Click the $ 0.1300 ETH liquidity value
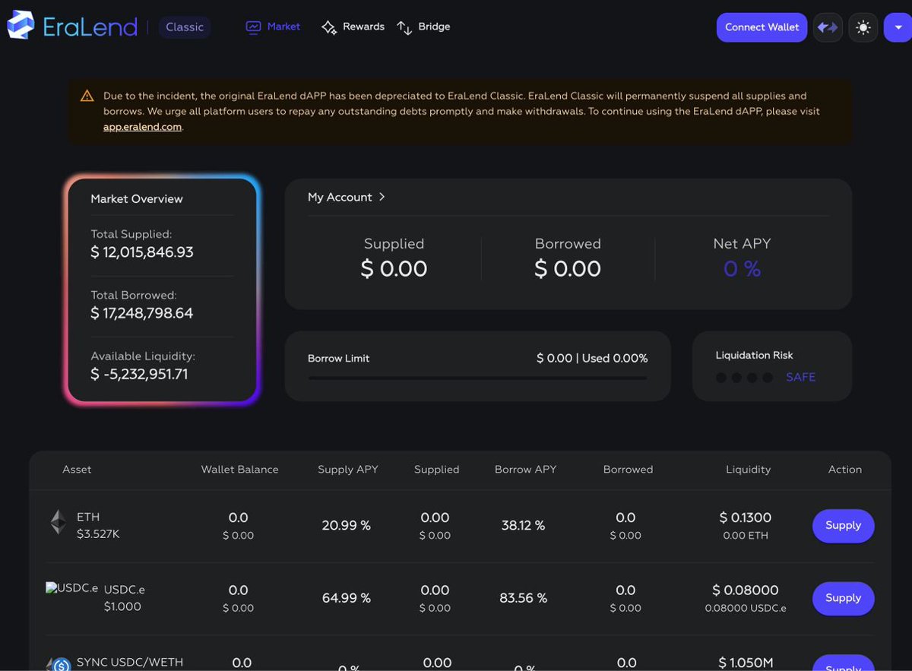Image resolution: width=912 pixels, height=671 pixels. (x=746, y=517)
